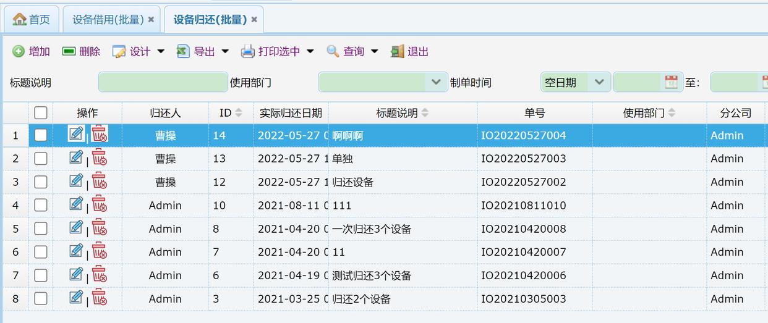Go to the 首页 home tab
Image resolution: width=768 pixels, height=323 pixels.
pyautogui.click(x=32, y=20)
